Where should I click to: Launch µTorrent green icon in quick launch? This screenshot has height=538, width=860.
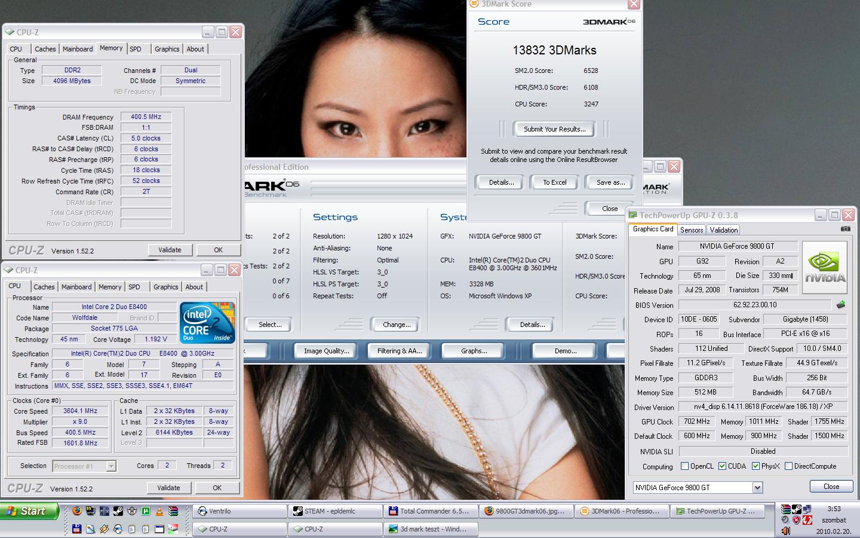pyautogui.click(x=146, y=511)
